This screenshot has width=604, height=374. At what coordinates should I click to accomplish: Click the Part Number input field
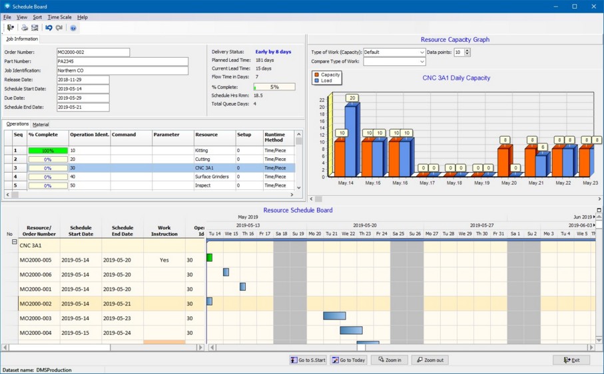[x=93, y=61]
